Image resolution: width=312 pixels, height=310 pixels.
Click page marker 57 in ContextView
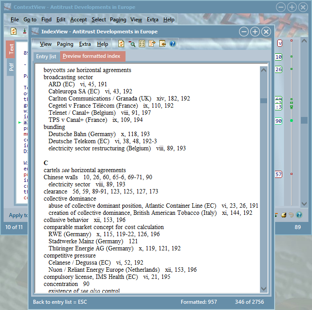point(279,174)
